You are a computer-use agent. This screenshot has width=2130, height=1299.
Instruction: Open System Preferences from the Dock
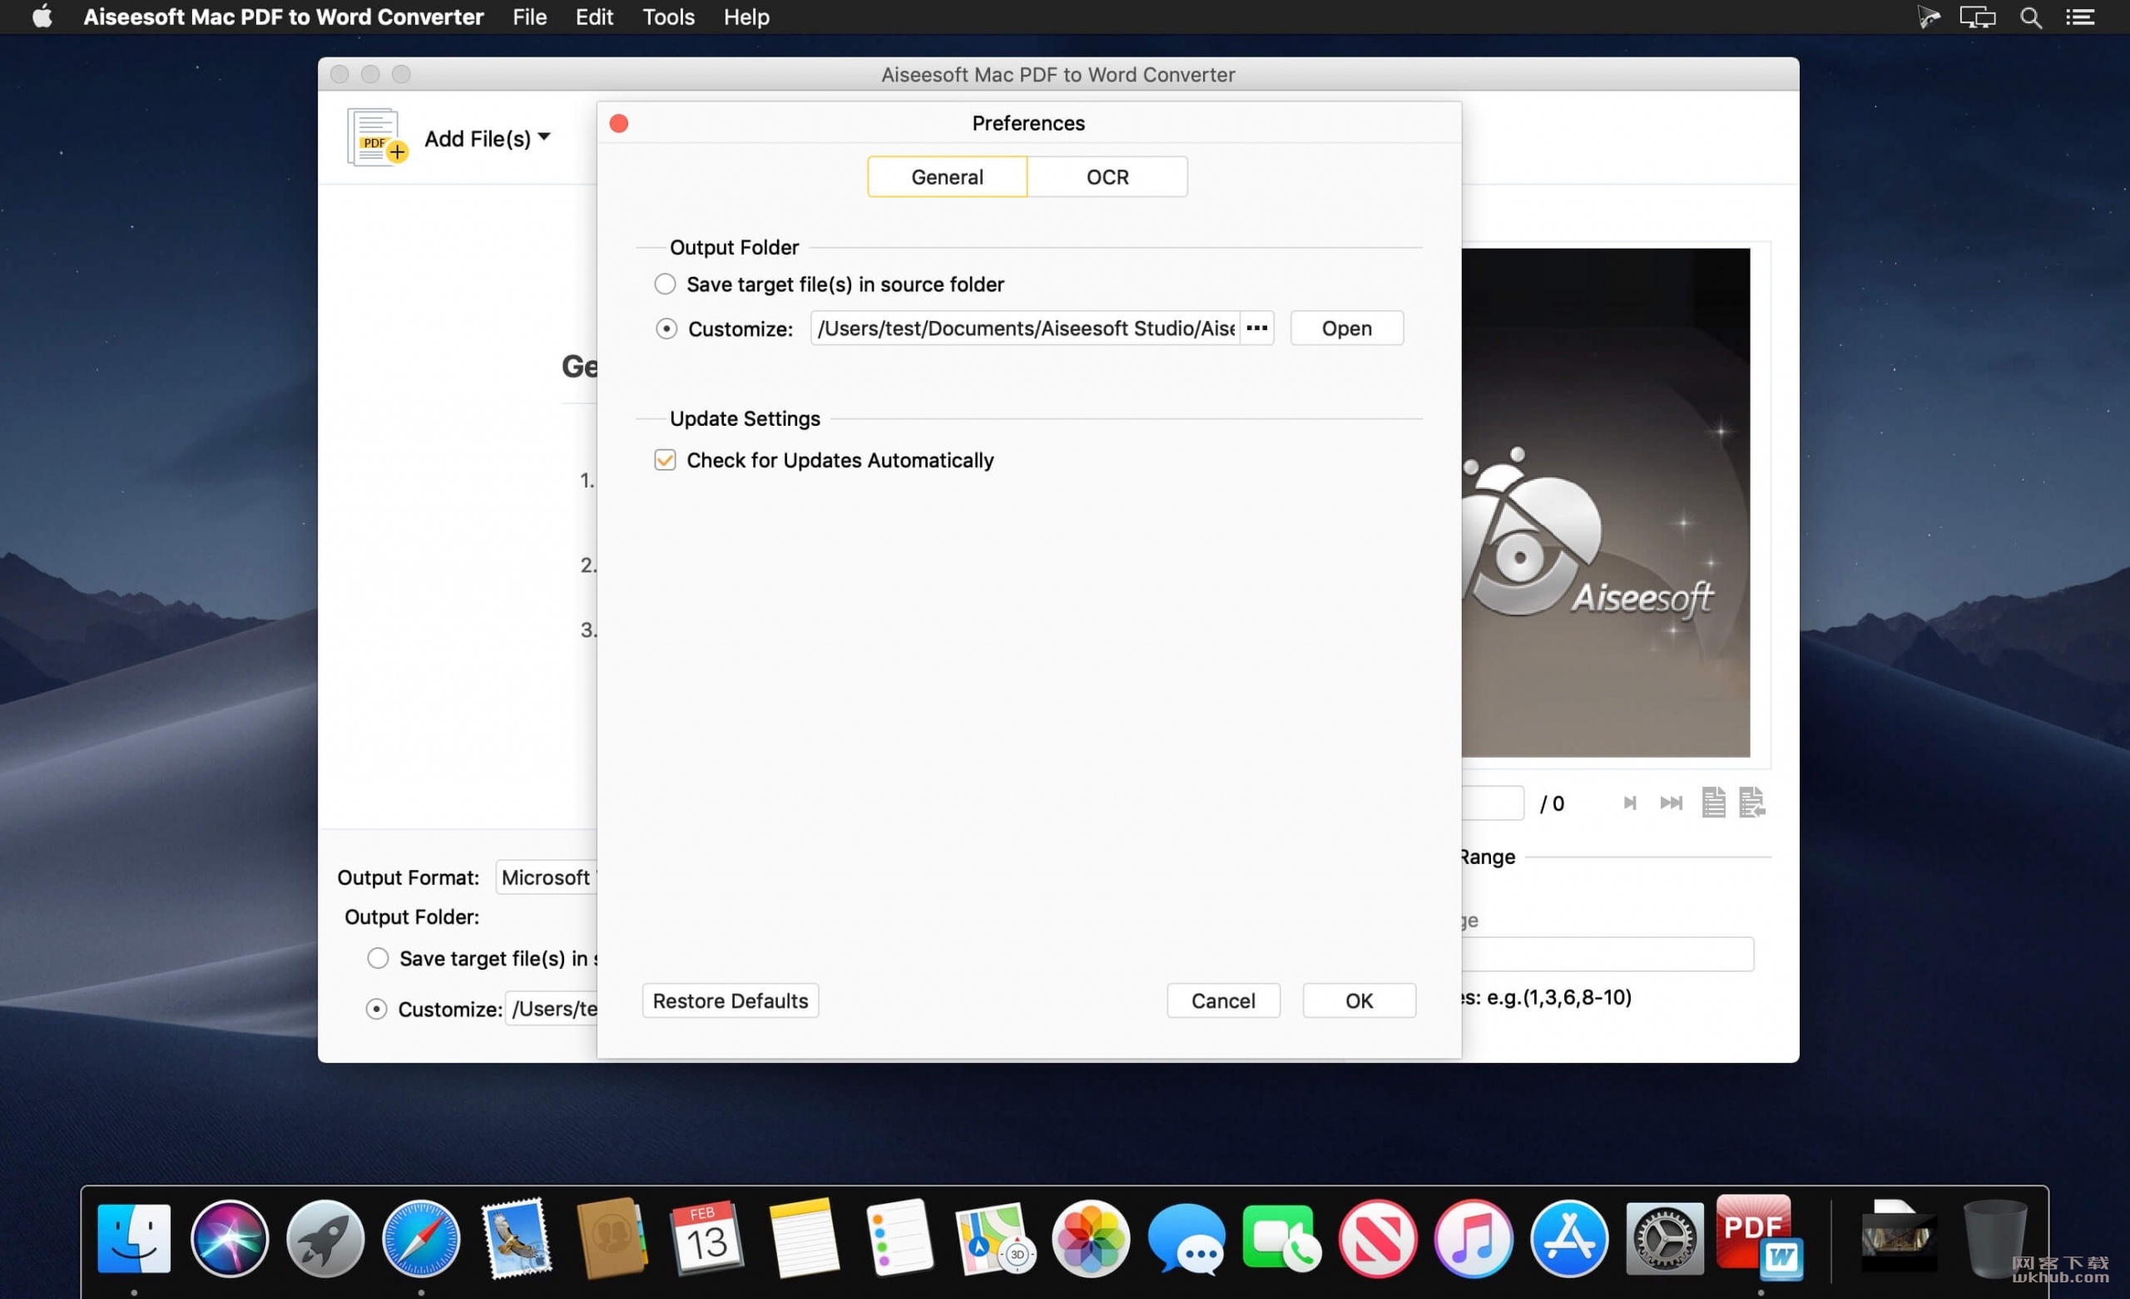(x=1665, y=1238)
